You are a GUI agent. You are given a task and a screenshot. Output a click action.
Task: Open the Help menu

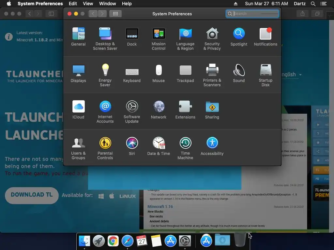127,4
